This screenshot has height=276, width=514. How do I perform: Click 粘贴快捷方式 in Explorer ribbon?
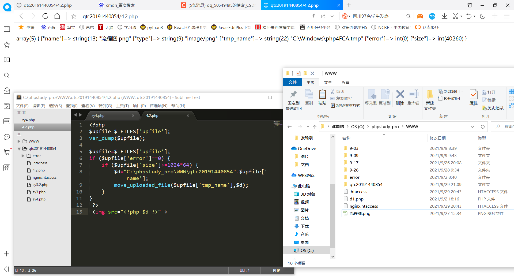[x=346, y=105]
